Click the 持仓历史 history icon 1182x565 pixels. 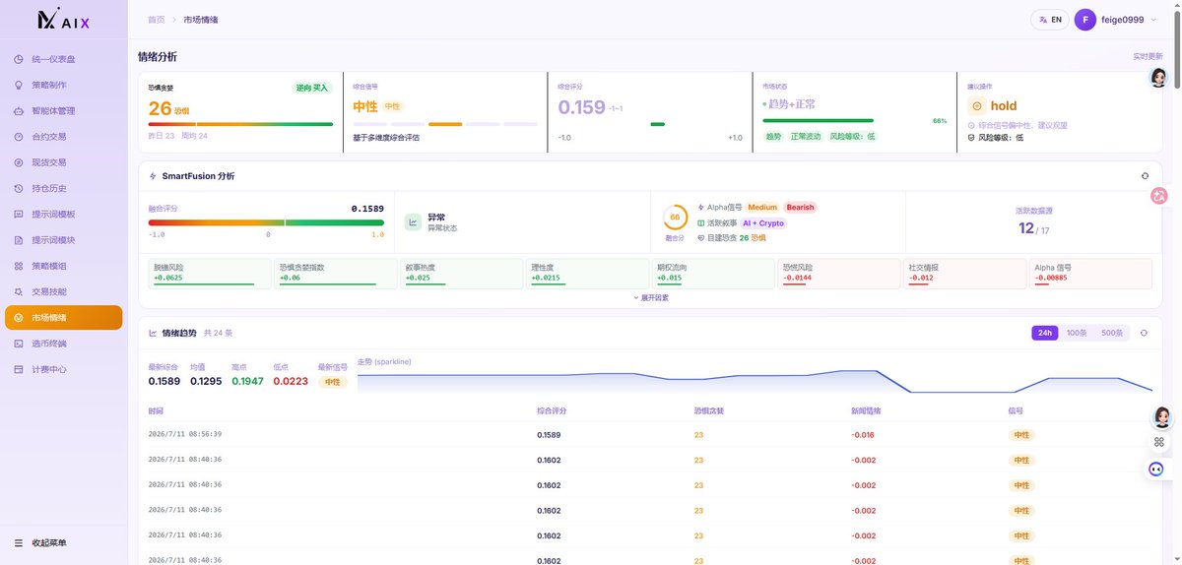pos(19,188)
